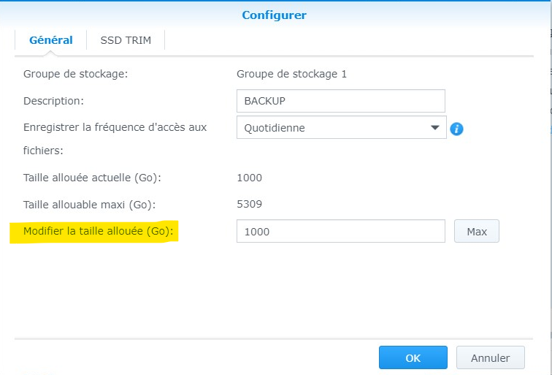552x375 pixels.
Task: Expand the dropdown arrow of access frequency
Action: click(x=435, y=128)
